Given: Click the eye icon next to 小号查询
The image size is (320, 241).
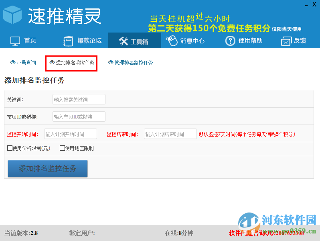Looking at the screenshot, I should (x=13, y=62).
